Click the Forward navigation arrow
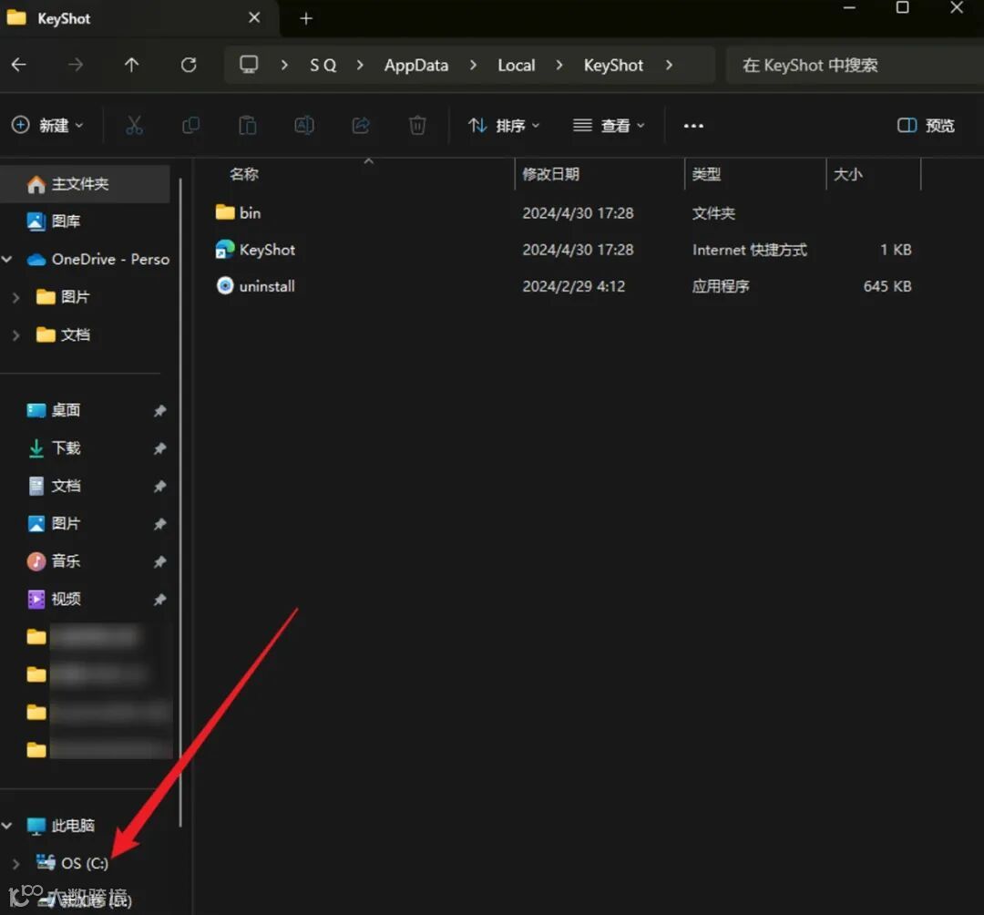Viewport: 984px width, 915px height. pos(76,65)
